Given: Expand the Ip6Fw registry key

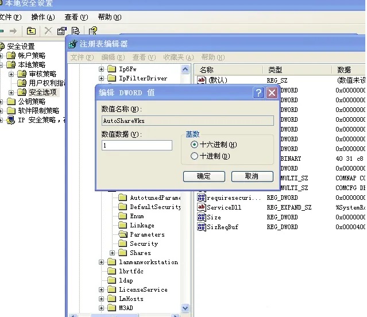Looking at the screenshot, I should pos(101,69).
